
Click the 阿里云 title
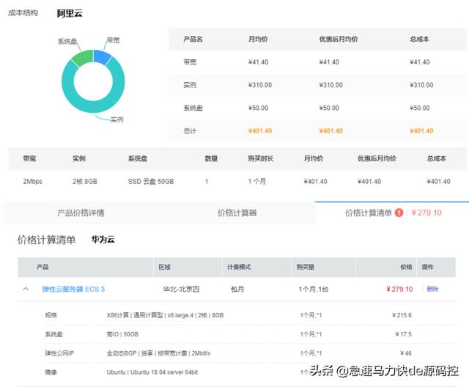coord(70,13)
